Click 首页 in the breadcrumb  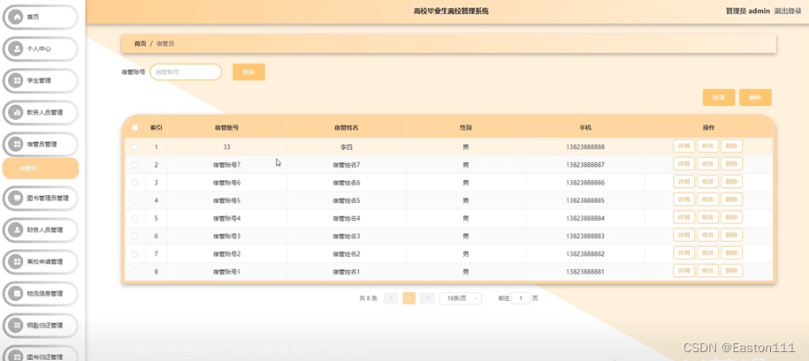(x=140, y=44)
